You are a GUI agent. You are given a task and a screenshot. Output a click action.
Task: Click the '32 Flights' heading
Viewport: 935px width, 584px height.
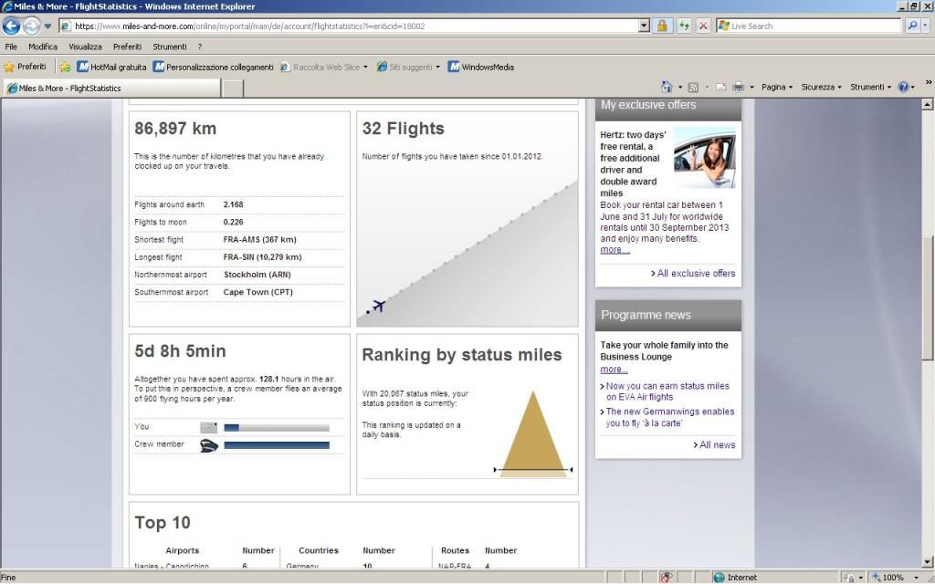click(403, 129)
